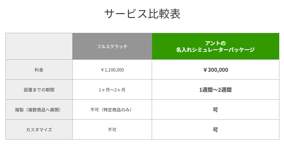
Task: Click the サービス比較表 page title
Action: point(142,14)
